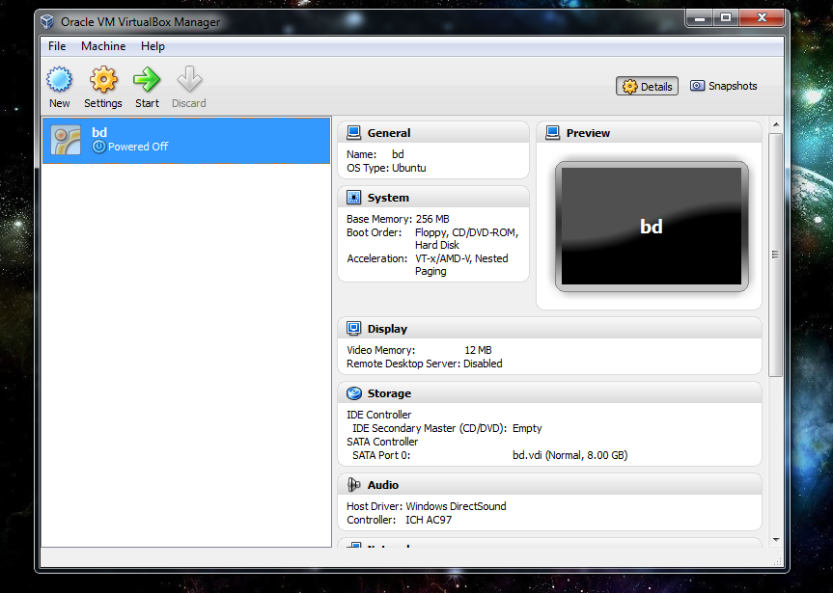The image size is (833, 593).
Task: Click the Storage section disk icon
Action: 354,393
